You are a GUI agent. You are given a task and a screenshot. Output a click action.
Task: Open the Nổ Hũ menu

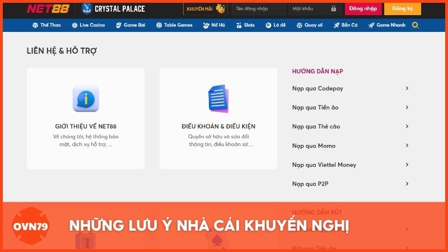(x=214, y=25)
